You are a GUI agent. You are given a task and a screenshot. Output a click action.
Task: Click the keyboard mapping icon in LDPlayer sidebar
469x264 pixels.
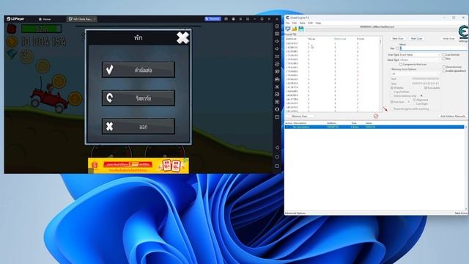tap(277, 34)
